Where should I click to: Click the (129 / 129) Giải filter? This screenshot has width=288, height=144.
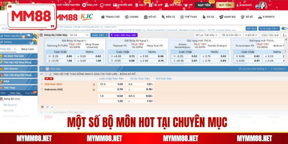click(270, 35)
